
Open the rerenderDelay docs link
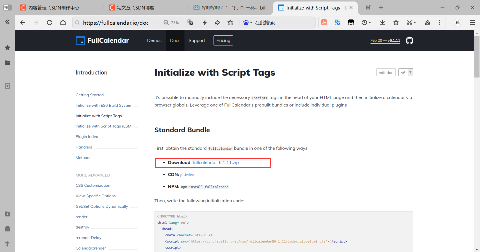tap(88, 238)
